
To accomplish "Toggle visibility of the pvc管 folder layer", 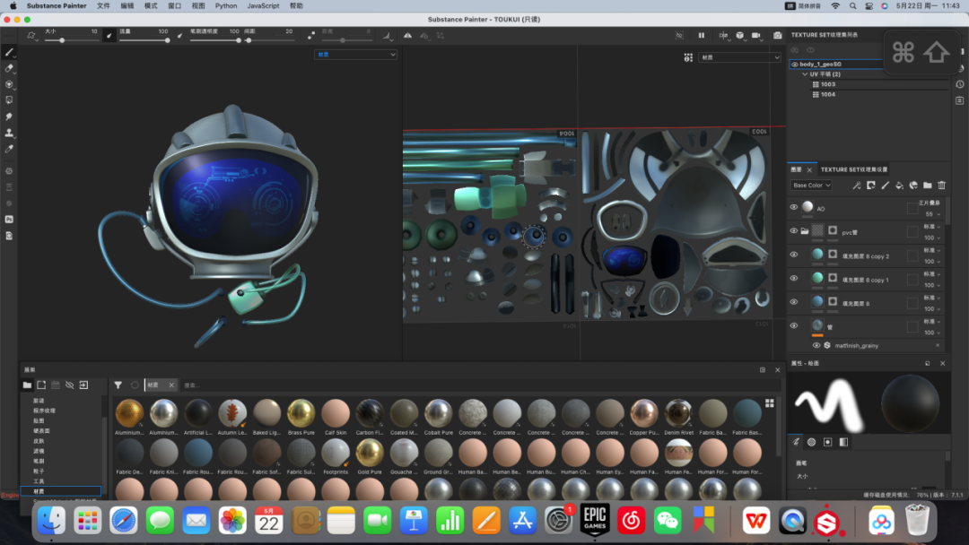I will (x=793, y=231).
